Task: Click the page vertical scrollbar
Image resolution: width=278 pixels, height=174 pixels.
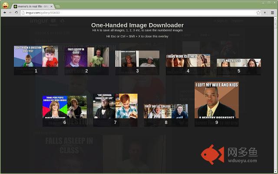Action: click(275, 95)
